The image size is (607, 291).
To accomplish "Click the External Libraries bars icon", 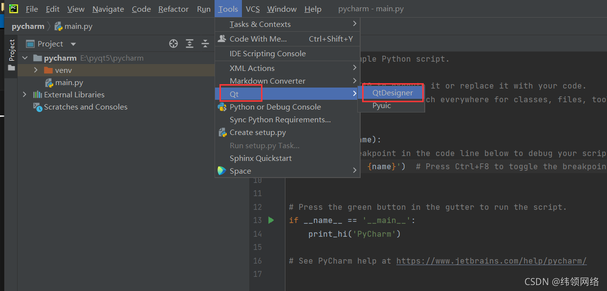I will click(x=37, y=94).
